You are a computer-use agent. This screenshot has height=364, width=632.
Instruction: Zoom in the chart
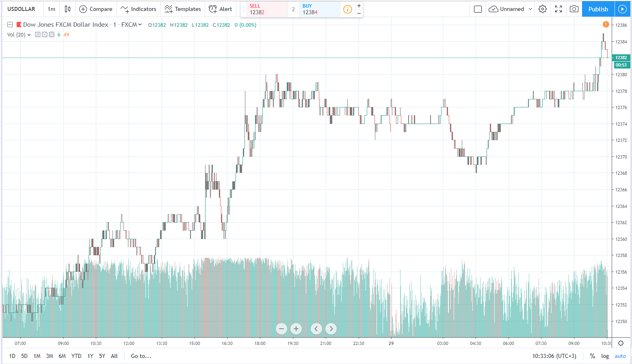coord(296,329)
